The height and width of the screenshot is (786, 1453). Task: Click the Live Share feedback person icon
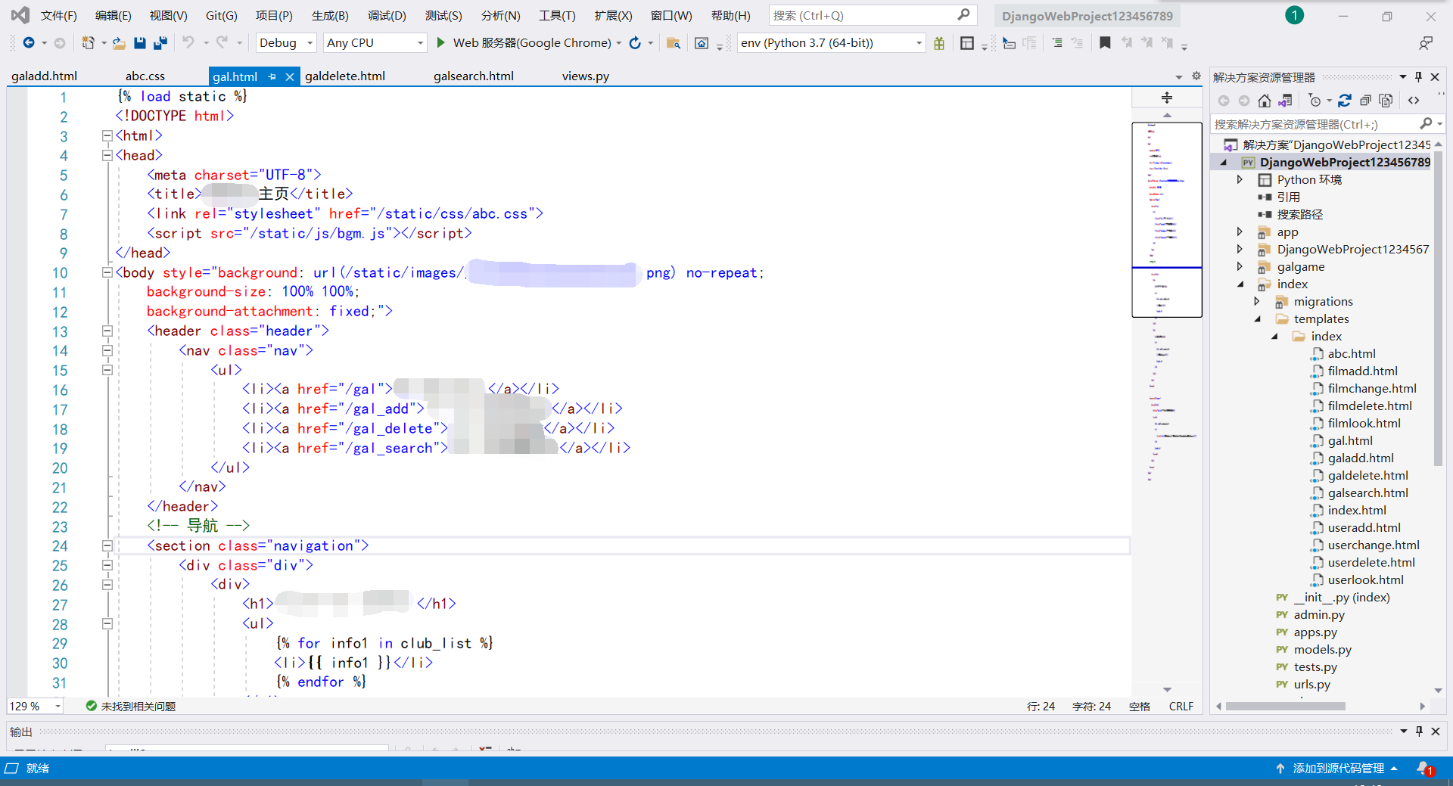(x=1426, y=43)
